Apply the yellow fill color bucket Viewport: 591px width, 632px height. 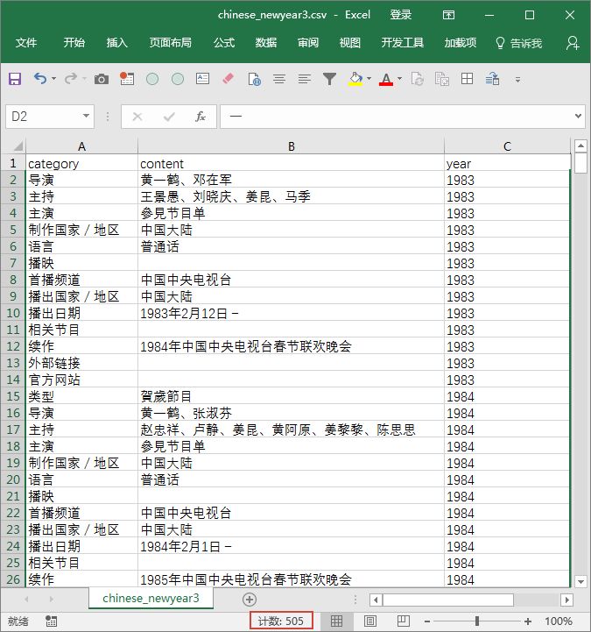click(x=355, y=79)
